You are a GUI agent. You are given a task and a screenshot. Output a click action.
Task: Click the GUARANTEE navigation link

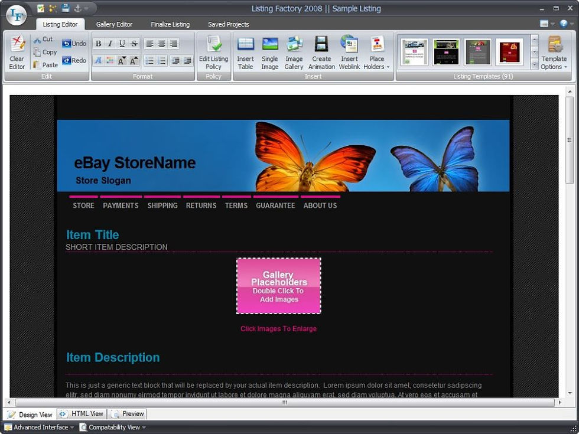tap(275, 205)
